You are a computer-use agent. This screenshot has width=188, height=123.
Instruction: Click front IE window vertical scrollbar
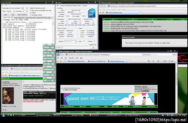point(176,88)
